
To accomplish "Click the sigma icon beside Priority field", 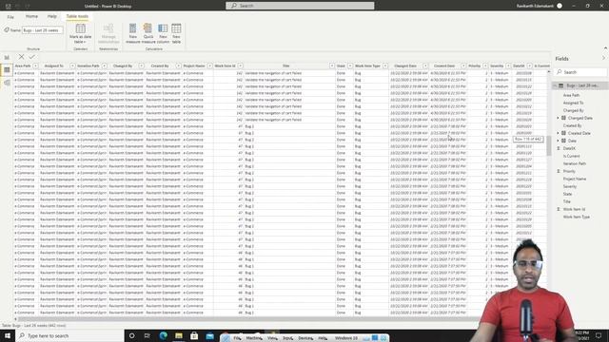I will pos(559,171).
